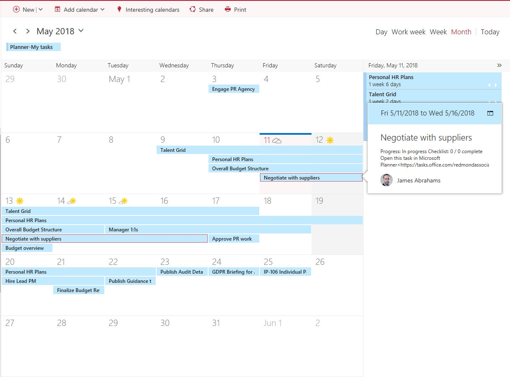
Task: Collapse the day agenda pane chevron
Action: (499, 65)
